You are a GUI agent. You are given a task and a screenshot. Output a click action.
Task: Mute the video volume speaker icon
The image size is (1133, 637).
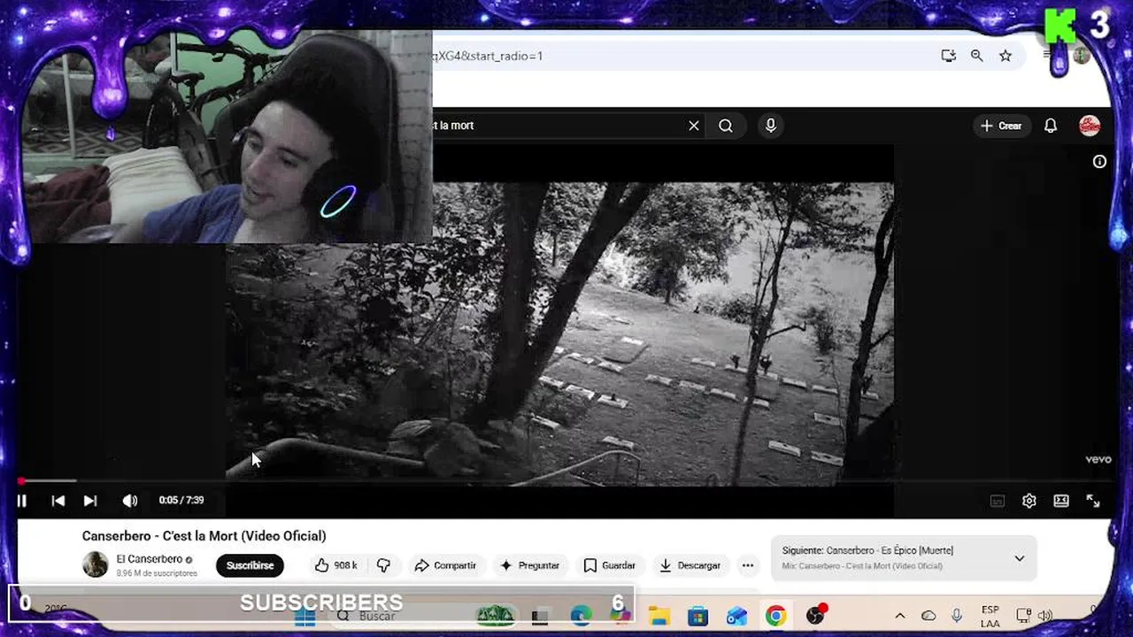130,501
